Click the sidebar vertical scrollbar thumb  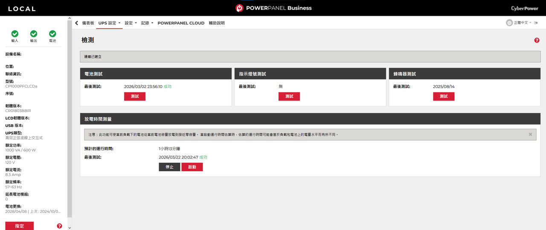pos(70,119)
